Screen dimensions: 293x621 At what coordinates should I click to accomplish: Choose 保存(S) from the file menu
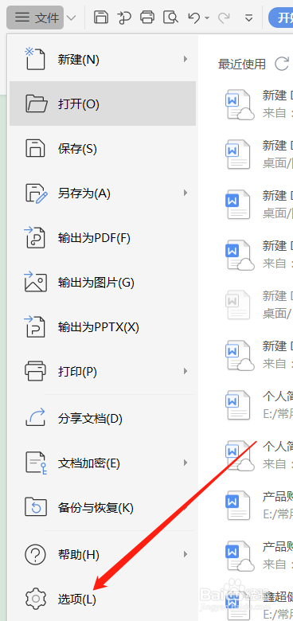click(x=103, y=149)
